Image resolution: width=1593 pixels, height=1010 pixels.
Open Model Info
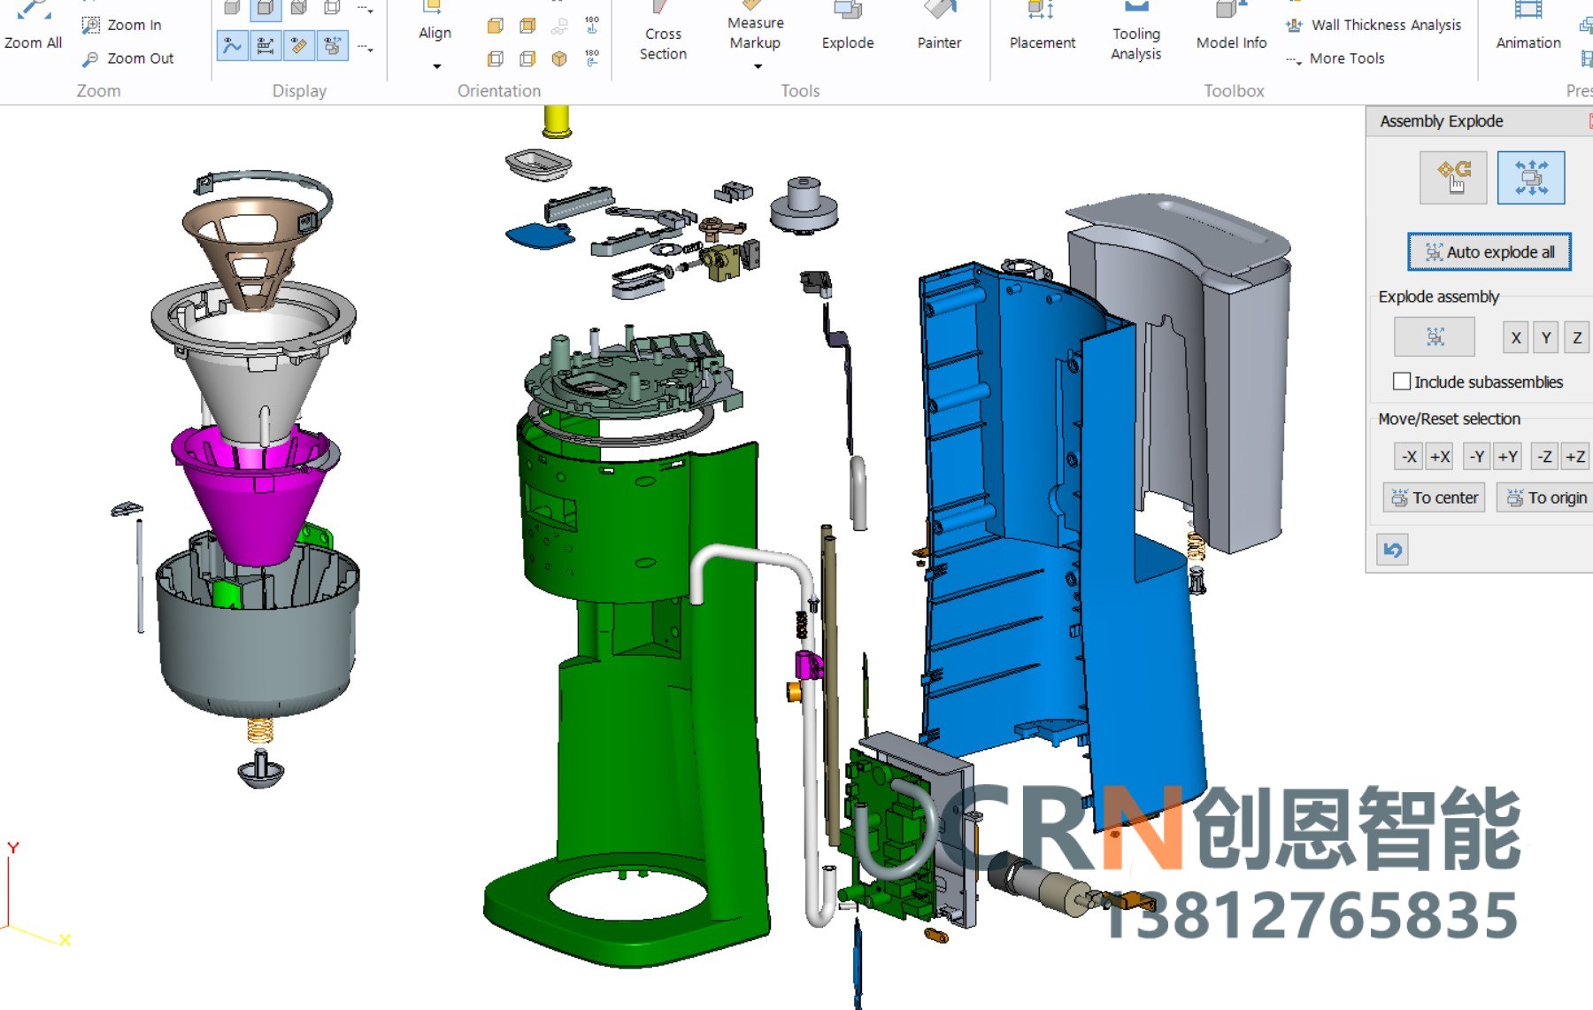pyautogui.click(x=1231, y=27)
